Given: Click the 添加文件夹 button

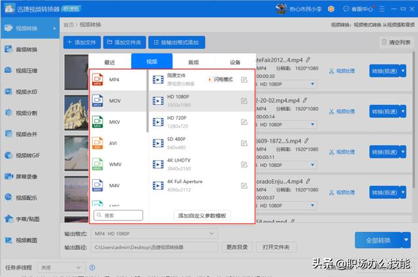Looking at the screenshot, I should pyautogui.click(x=125, y=42).
